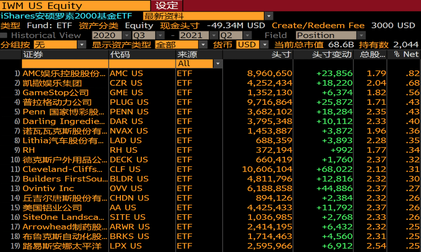
Task: Click the RH US ticker code
Action: 123,150
